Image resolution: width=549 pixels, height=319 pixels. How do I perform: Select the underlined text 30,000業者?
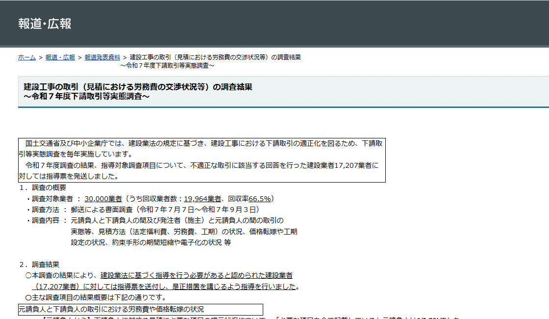coord(103,199)
